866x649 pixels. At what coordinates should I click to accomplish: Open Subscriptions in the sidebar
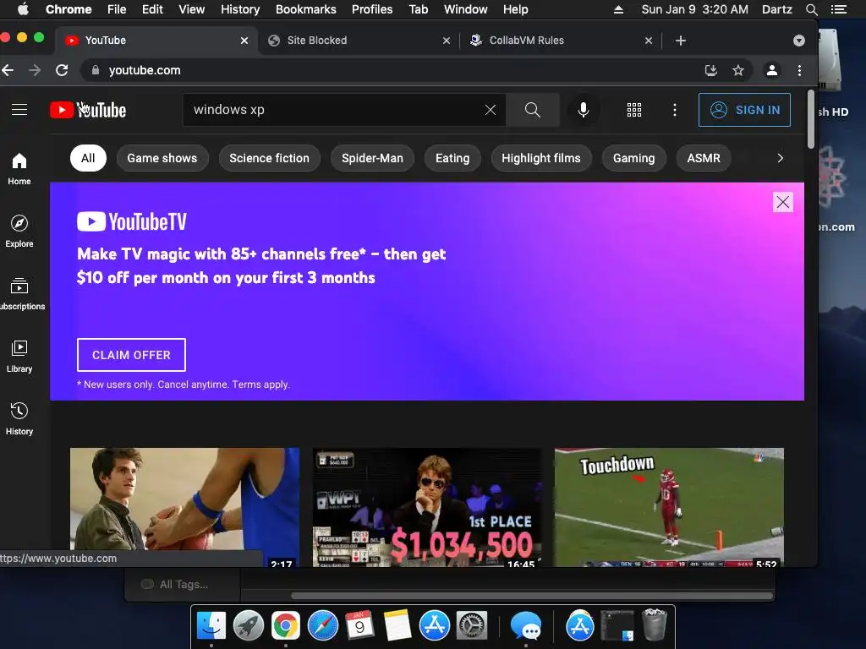coord(20,294)
